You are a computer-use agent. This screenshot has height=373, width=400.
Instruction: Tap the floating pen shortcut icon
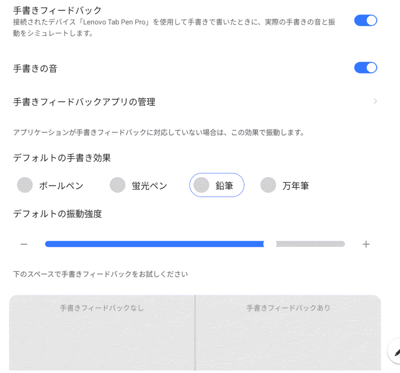395,351
